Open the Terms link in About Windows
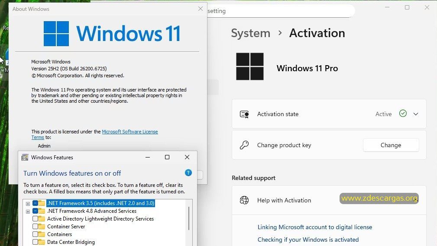This screenshot has width=437, height=246. tap(38, 137)
